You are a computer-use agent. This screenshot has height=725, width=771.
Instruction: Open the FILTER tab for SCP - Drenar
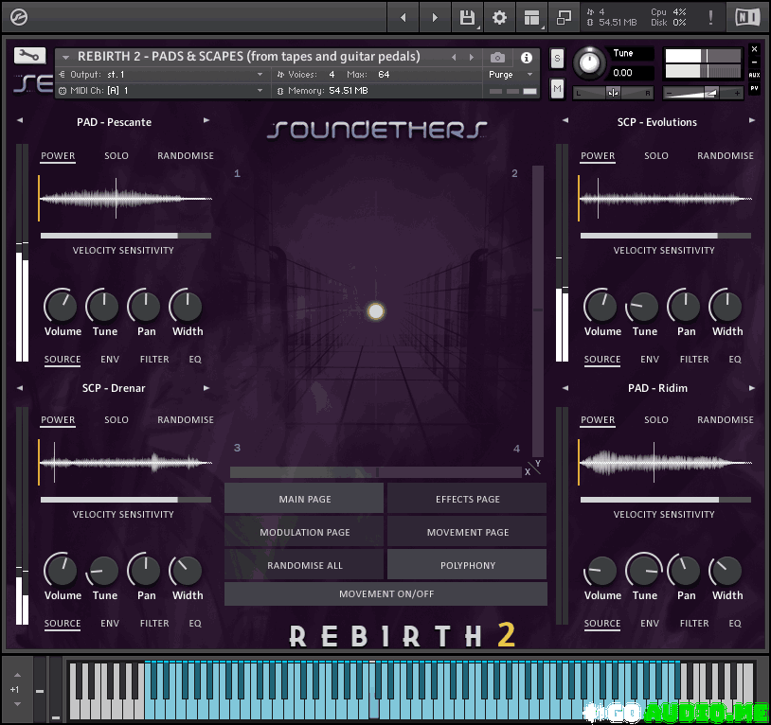click(154, 624)
